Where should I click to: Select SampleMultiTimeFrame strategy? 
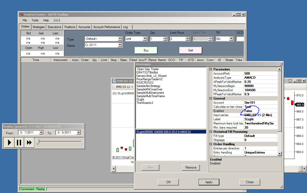[150, 96]
